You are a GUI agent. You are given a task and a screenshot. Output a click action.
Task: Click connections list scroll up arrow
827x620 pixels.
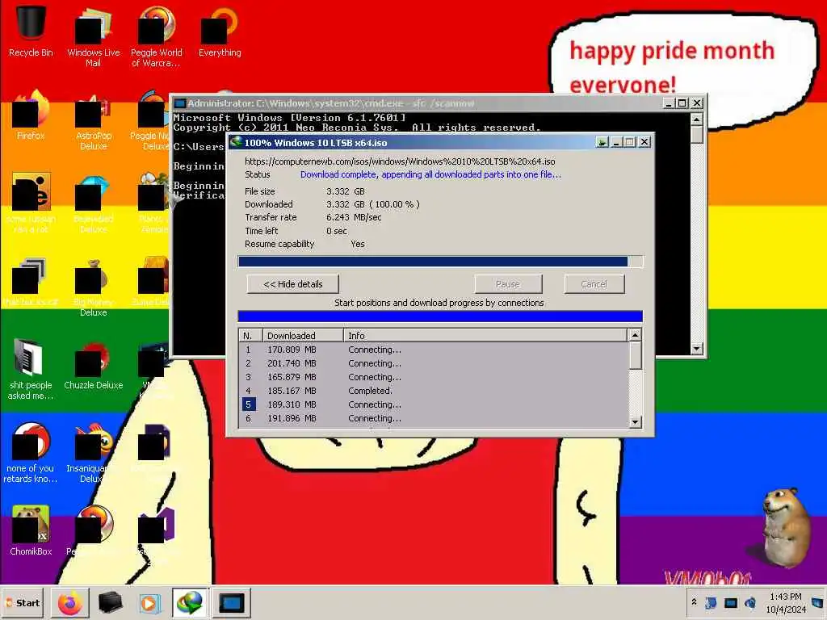pos(636,335)
